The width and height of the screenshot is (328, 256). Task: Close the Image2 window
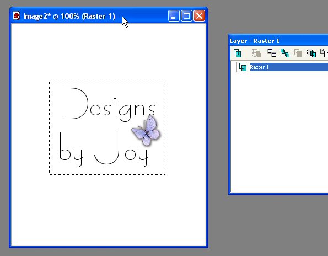coord(199,16)
